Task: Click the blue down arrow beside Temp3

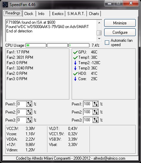Action: [75, 68]
